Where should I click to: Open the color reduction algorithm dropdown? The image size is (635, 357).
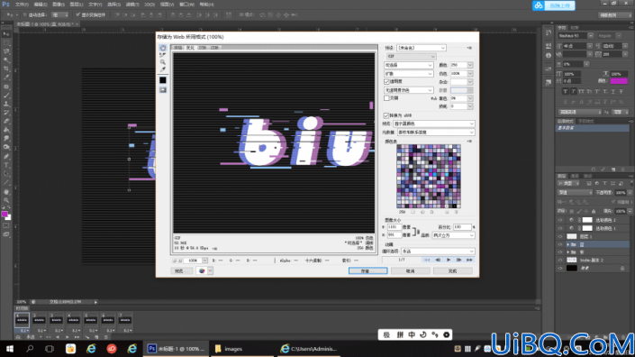409,65
